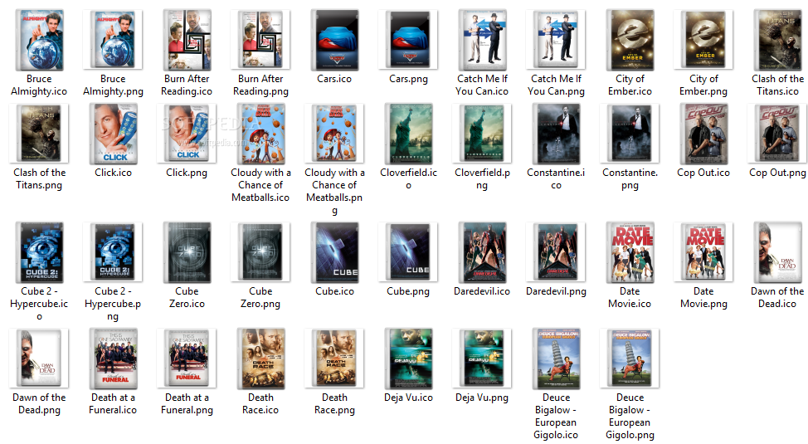Image resolution: width=808 pixels, height=444 pixels.
Task: Select Dawn of the Dead.png icon
Action: (x=39, y=359)
